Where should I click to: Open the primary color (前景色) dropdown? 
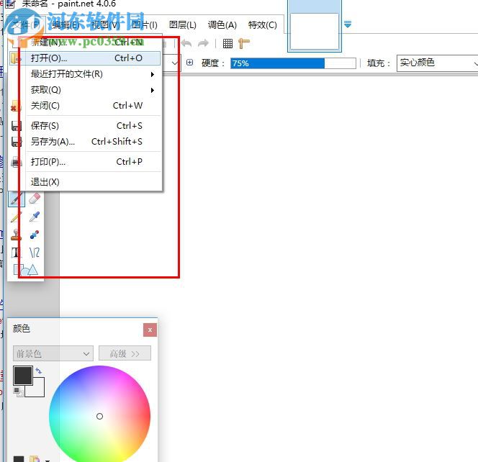click(53, 353)
